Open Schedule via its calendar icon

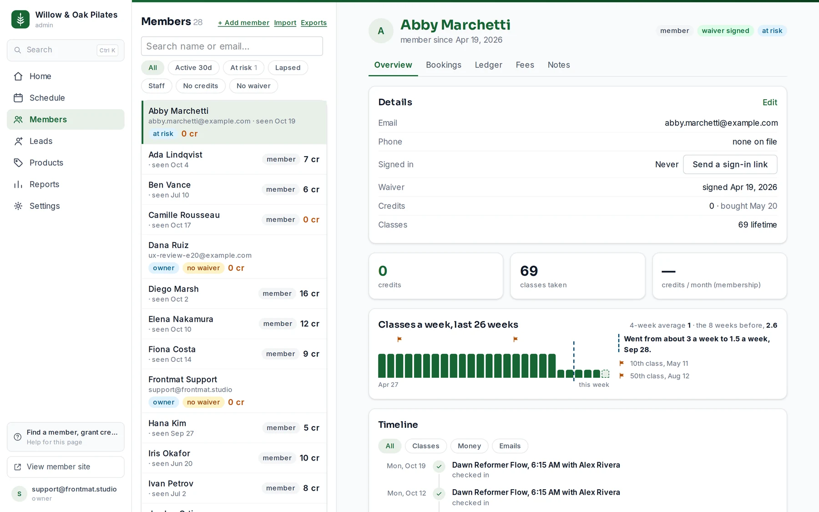(18, 98)
